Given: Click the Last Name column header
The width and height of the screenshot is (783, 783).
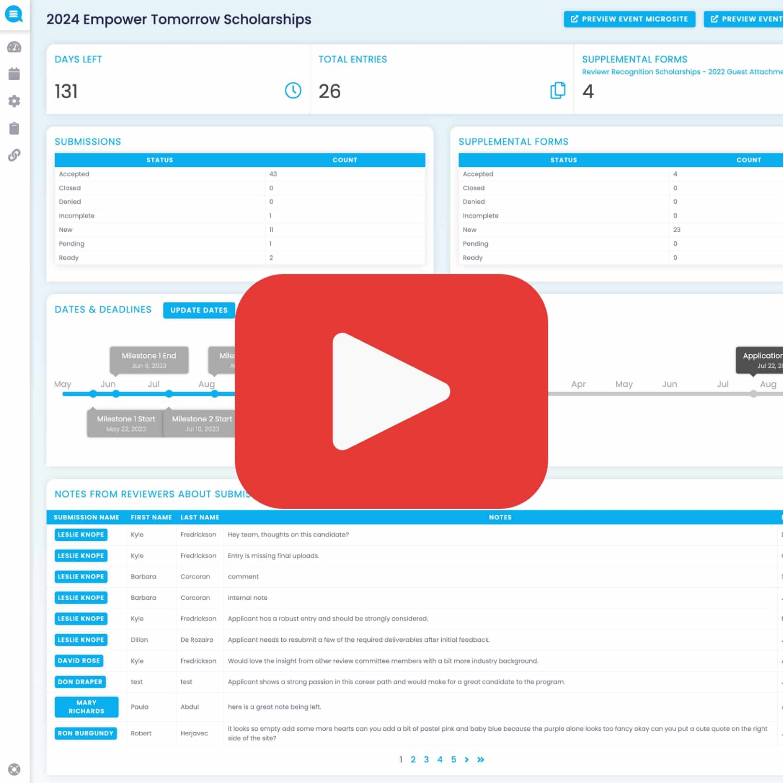Looking at the screenshot, I should coord(200,517).
